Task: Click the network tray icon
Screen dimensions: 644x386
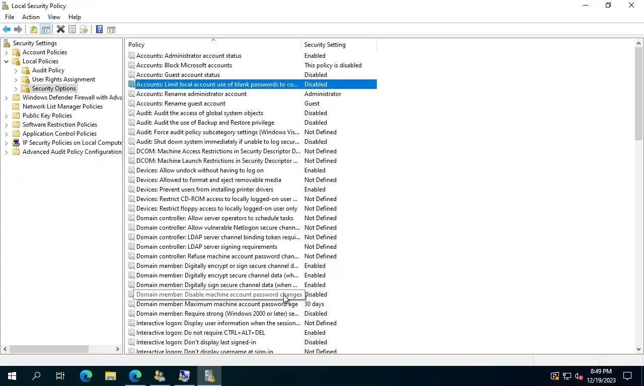Action: pyautogui.click(x=567, y=376)
